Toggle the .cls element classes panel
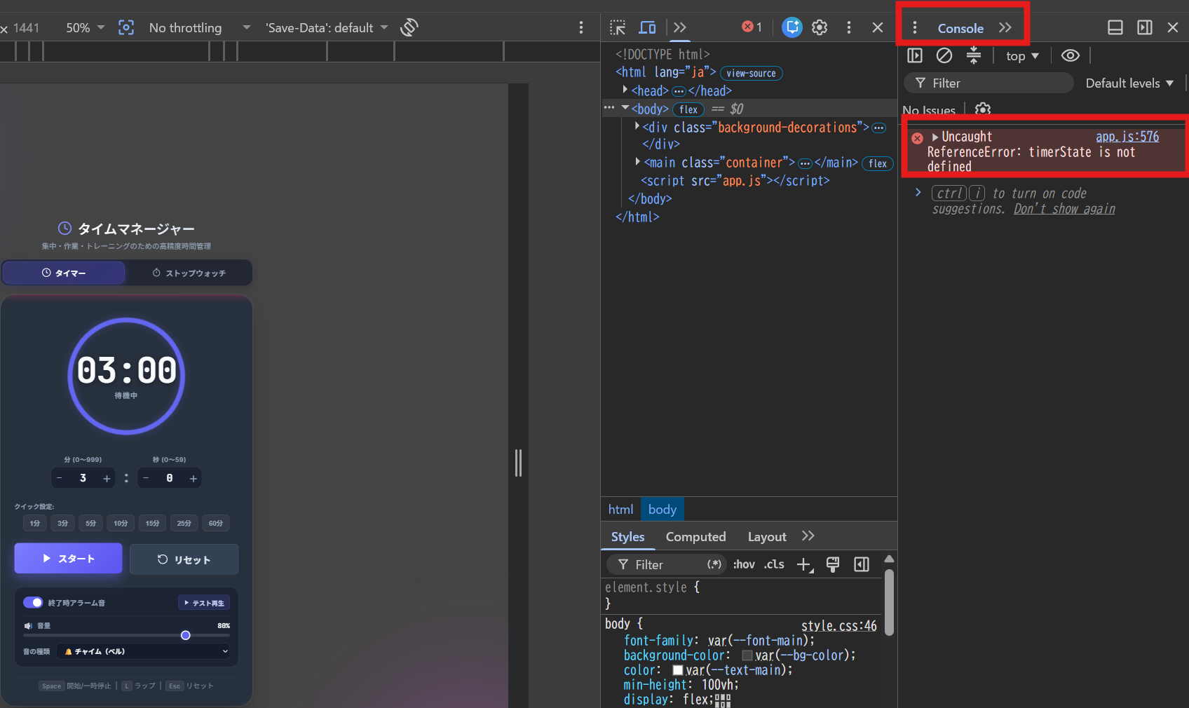1189x708 pixels. pos(774,565)
